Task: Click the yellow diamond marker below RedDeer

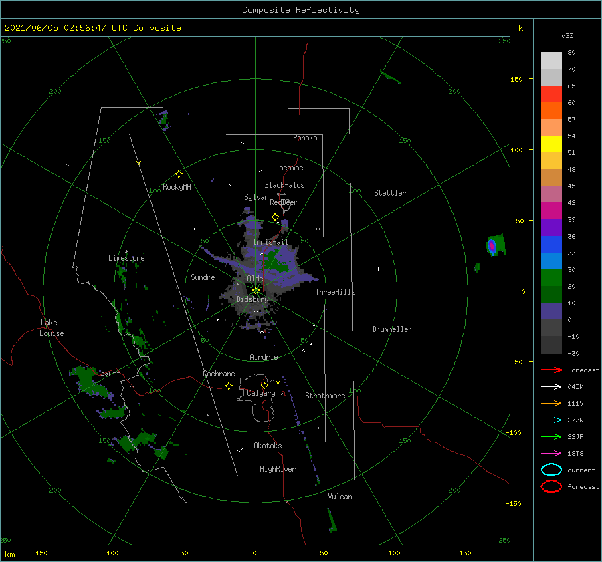Action: [x=275, y=217]
